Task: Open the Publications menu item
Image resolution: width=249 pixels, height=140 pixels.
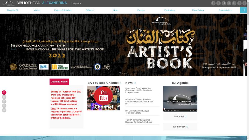Action: [170, 10]
